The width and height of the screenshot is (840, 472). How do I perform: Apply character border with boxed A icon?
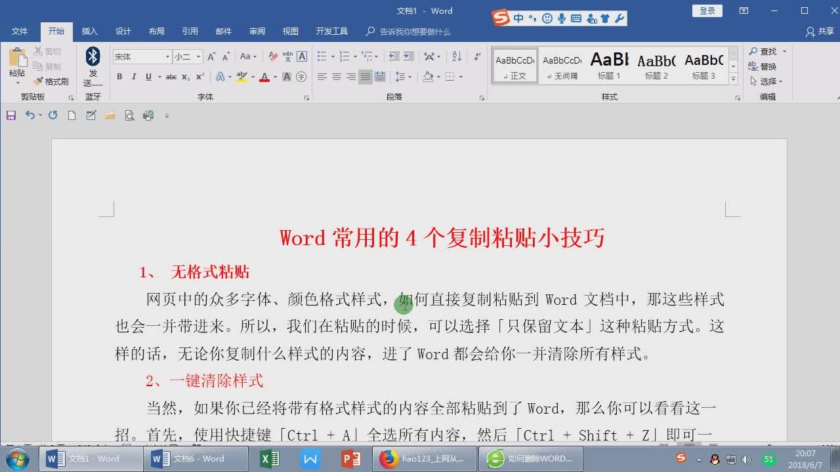point(302,57)
